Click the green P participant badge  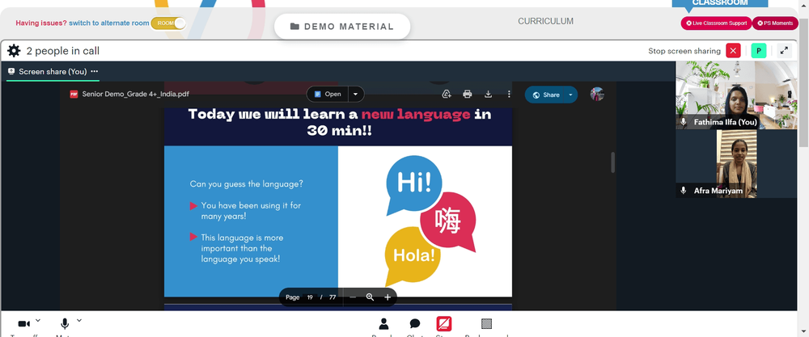pos(759,50)
